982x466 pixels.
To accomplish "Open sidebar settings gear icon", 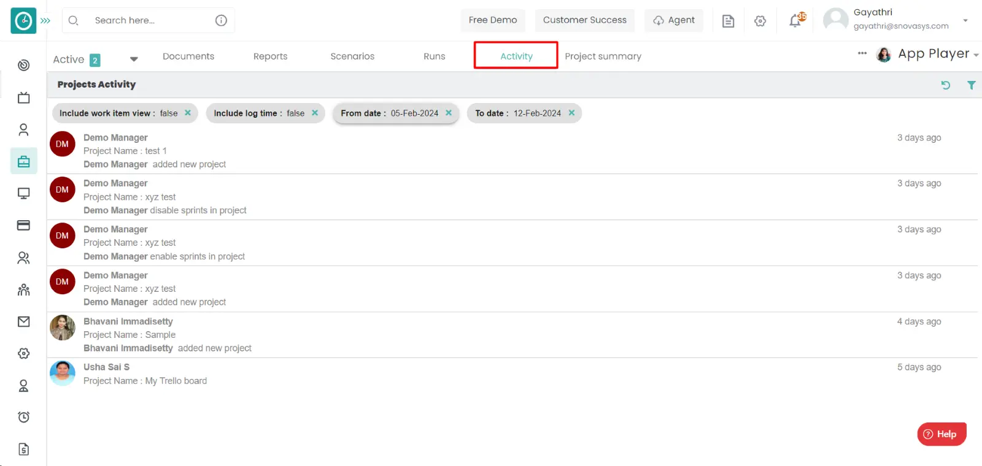I will tap(23, 353).
